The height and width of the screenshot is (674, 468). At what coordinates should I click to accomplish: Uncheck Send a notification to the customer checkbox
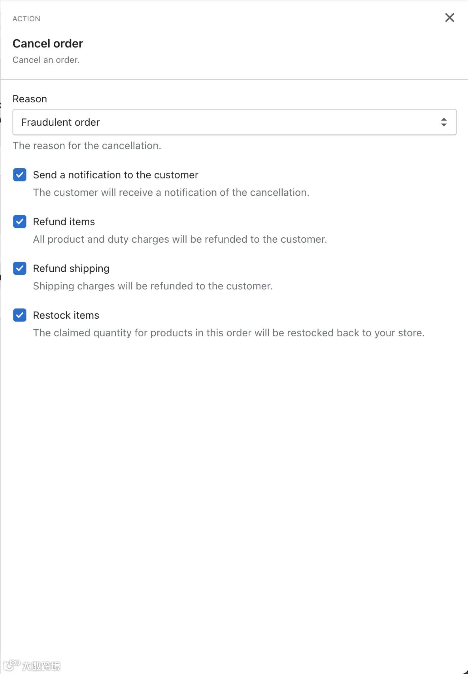(20, 175)
